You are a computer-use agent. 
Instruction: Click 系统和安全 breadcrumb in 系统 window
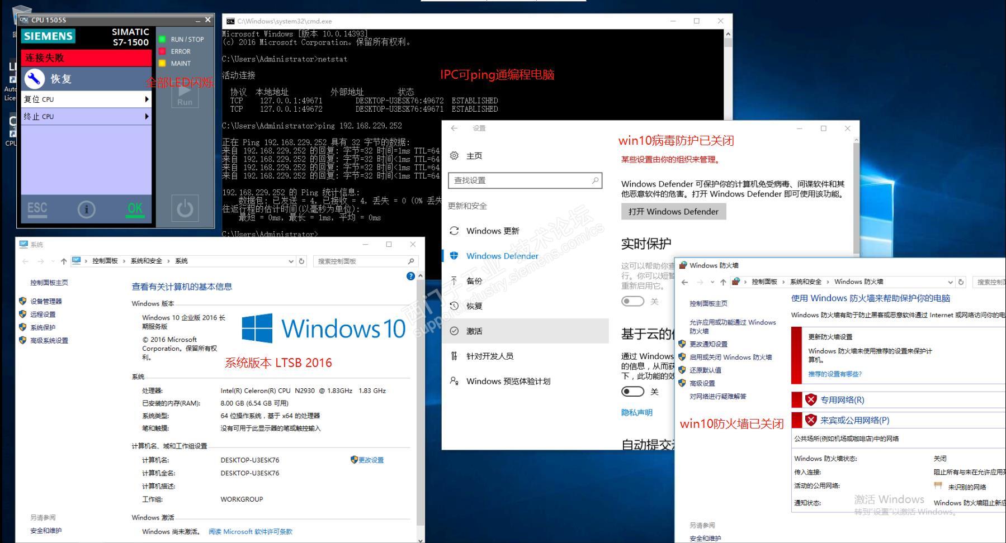[x=147, y=261]
